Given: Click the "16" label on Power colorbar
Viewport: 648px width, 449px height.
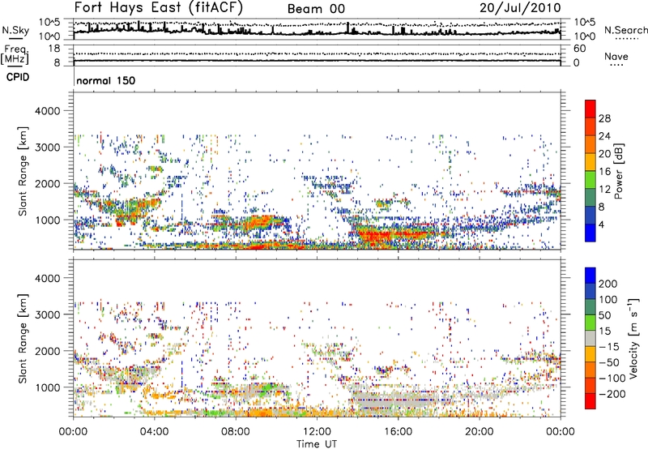Looking at the screenshot, I should [x=604, y=172].
